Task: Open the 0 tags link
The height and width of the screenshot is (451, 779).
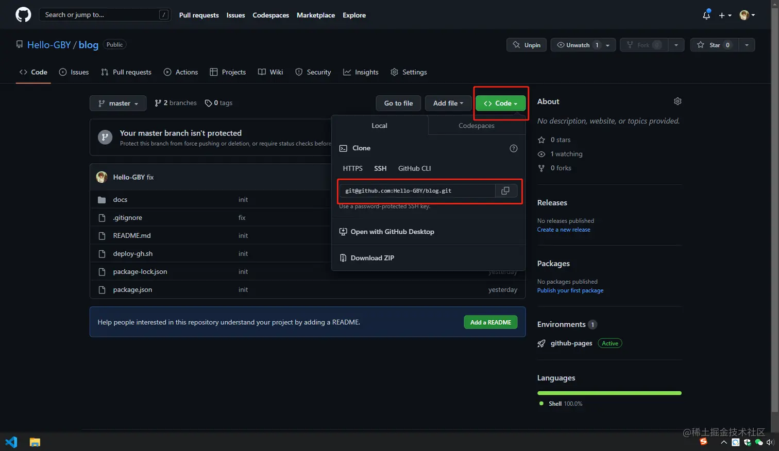Action: (219, 103)
